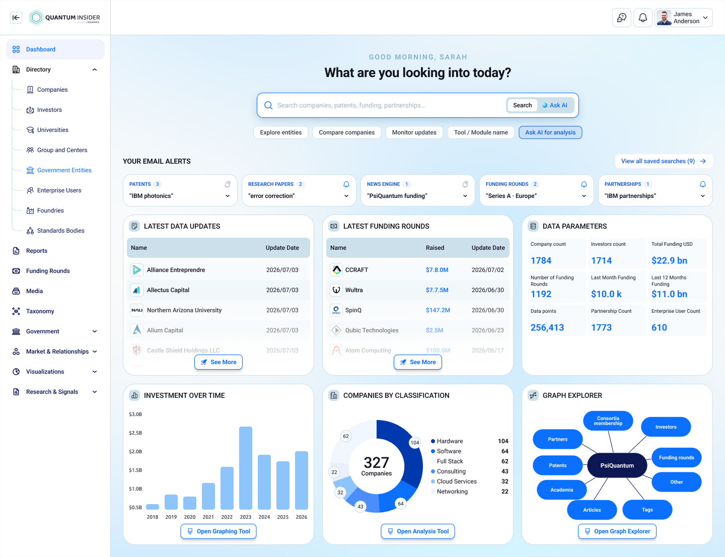Screen dimensions: 725x557
Task: Click the Ask AI for analysis button
Action: [x=550, y=132]
